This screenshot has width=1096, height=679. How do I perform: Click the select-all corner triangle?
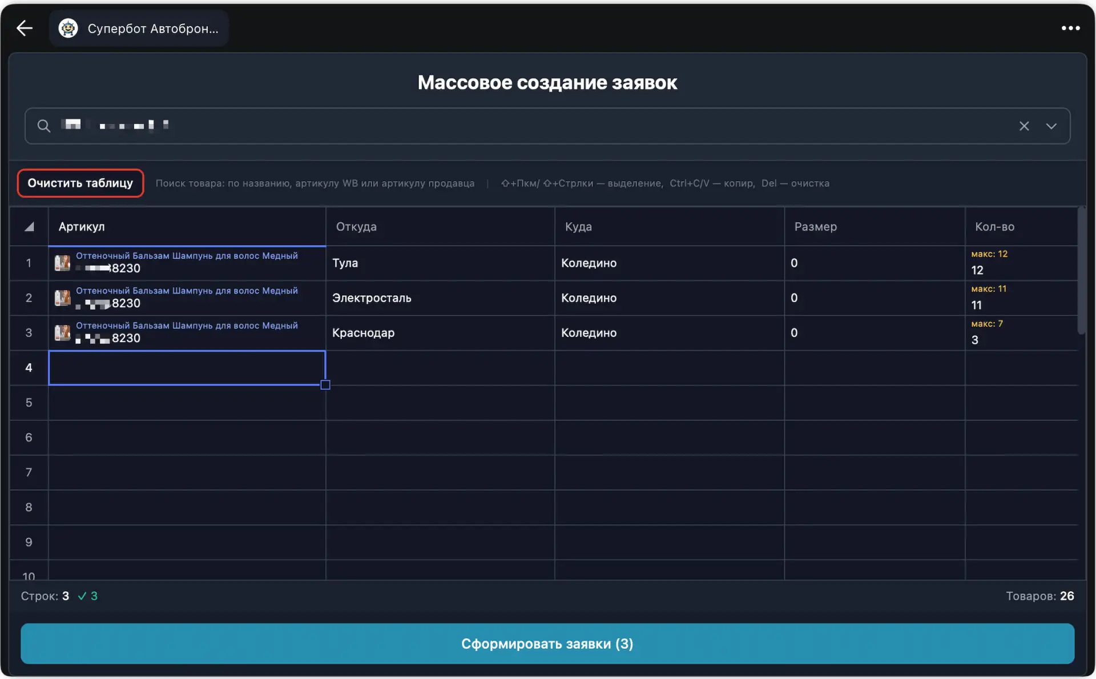click(x=29, y=227)
